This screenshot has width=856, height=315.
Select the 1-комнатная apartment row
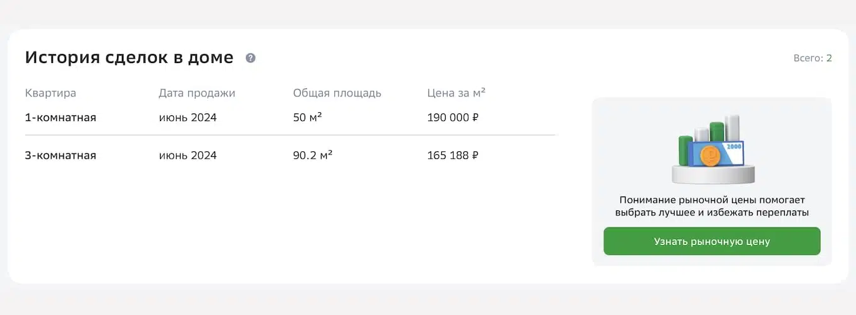pos(290,117)
